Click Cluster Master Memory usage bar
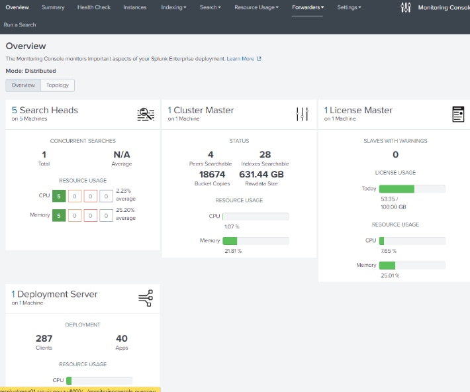470x392 pixels. (x=256, y=241)
